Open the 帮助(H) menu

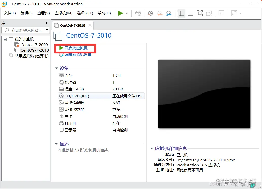[x=104, y=13]
